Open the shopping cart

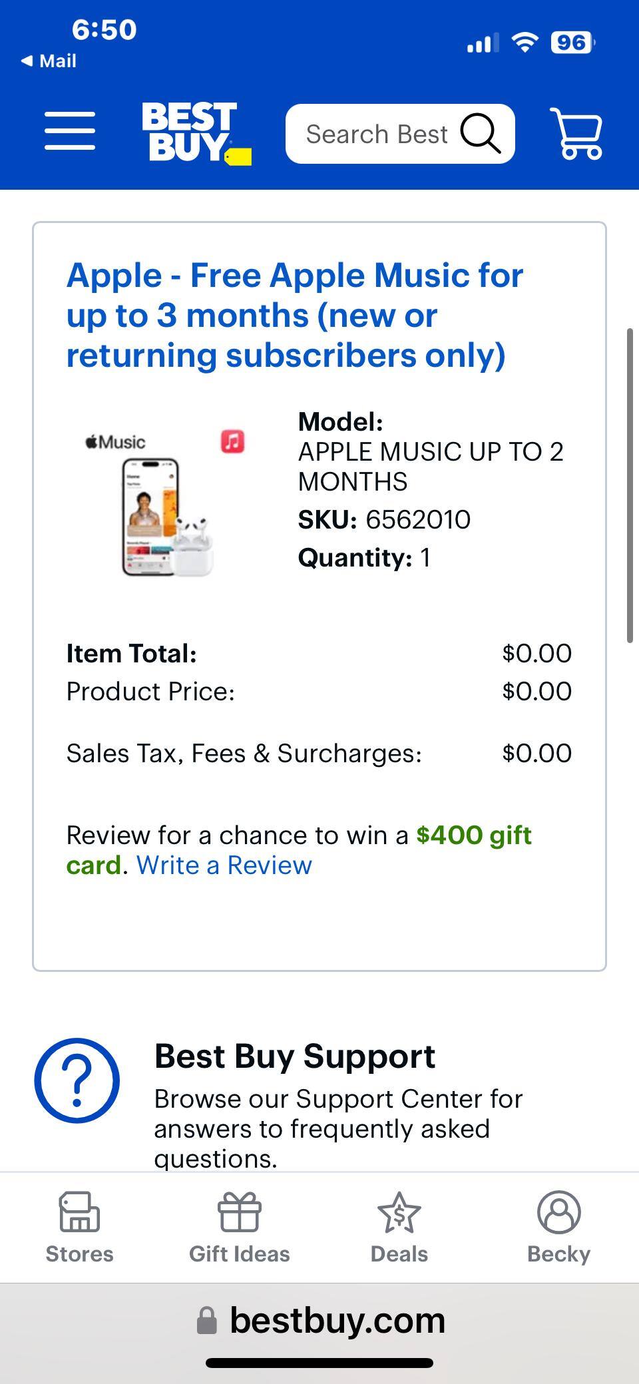(x=576, y=134)
